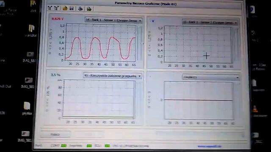Click the flat-line graph in the bottom-right panel
Screen dimensions: 271x152
199,100
